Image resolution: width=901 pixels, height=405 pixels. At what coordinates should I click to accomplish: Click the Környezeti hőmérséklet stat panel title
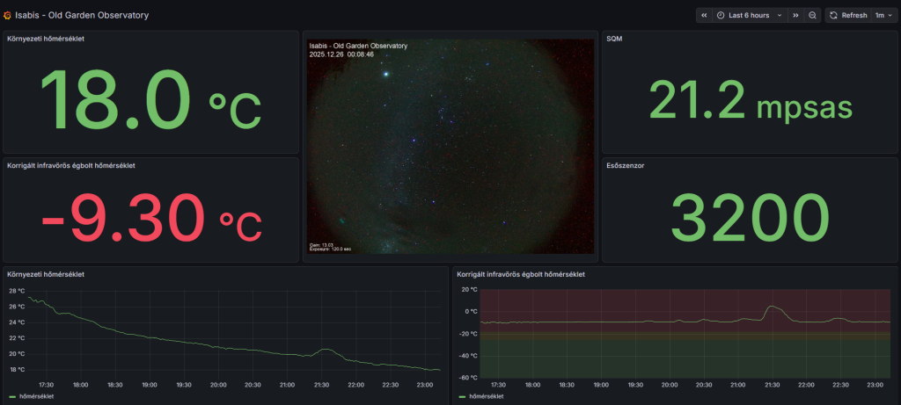[x=46, y=39]
